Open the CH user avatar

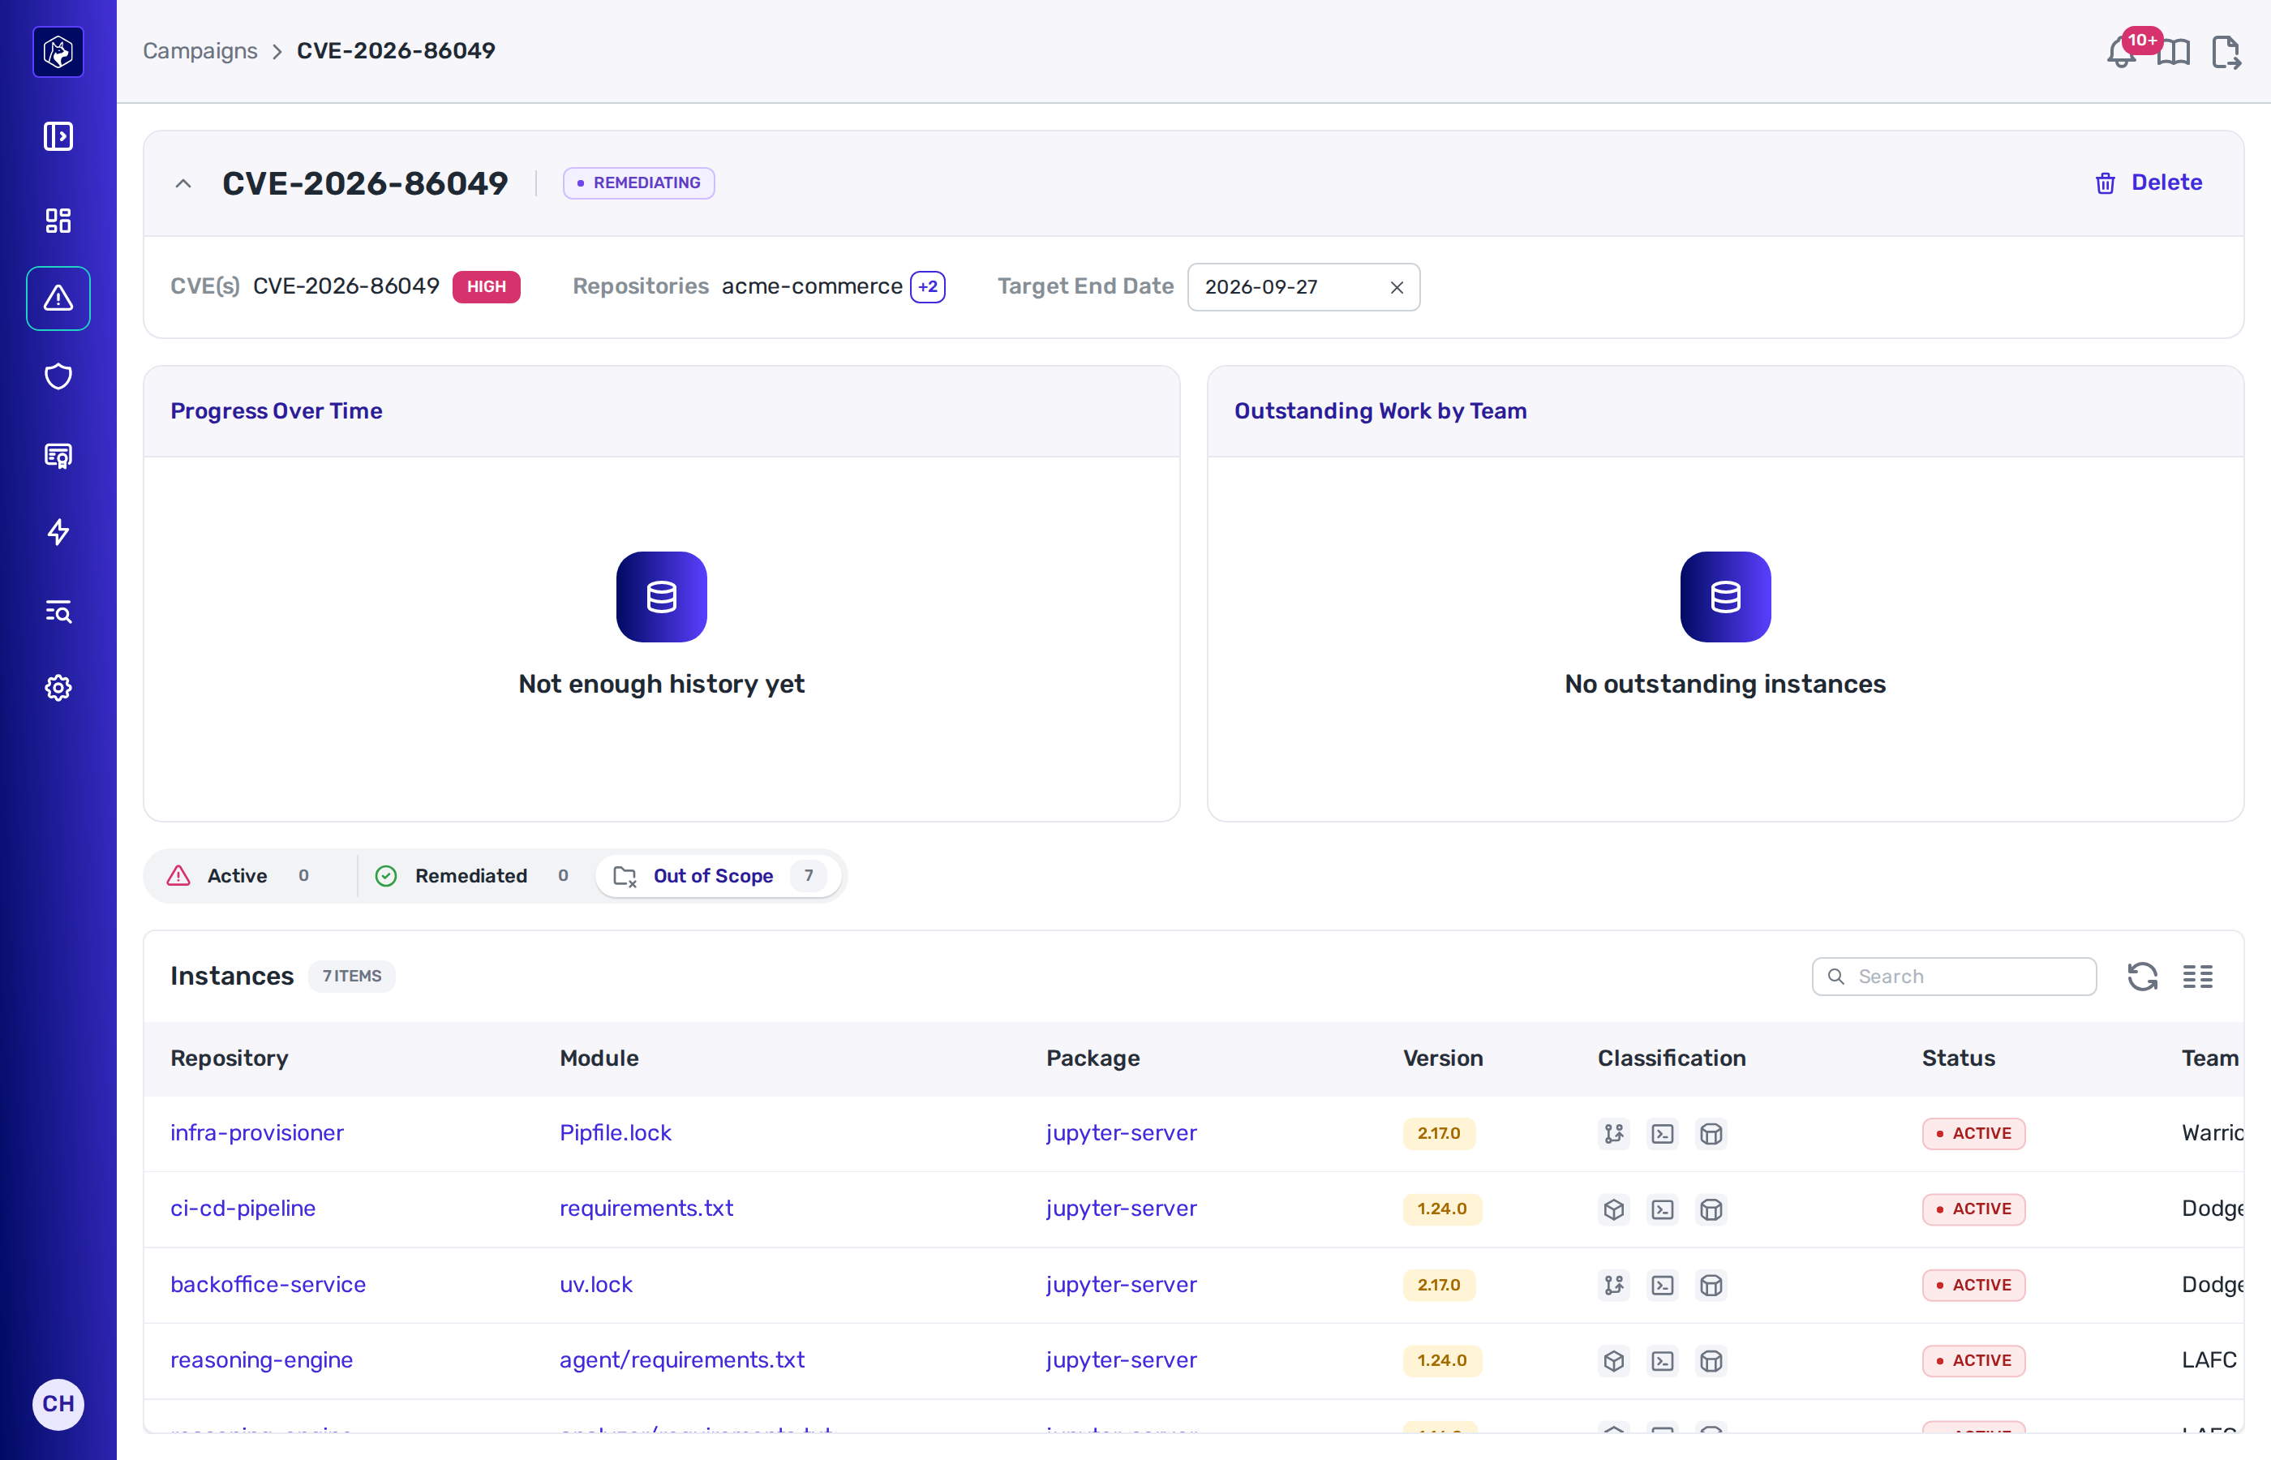click(x=58, y=1404)
